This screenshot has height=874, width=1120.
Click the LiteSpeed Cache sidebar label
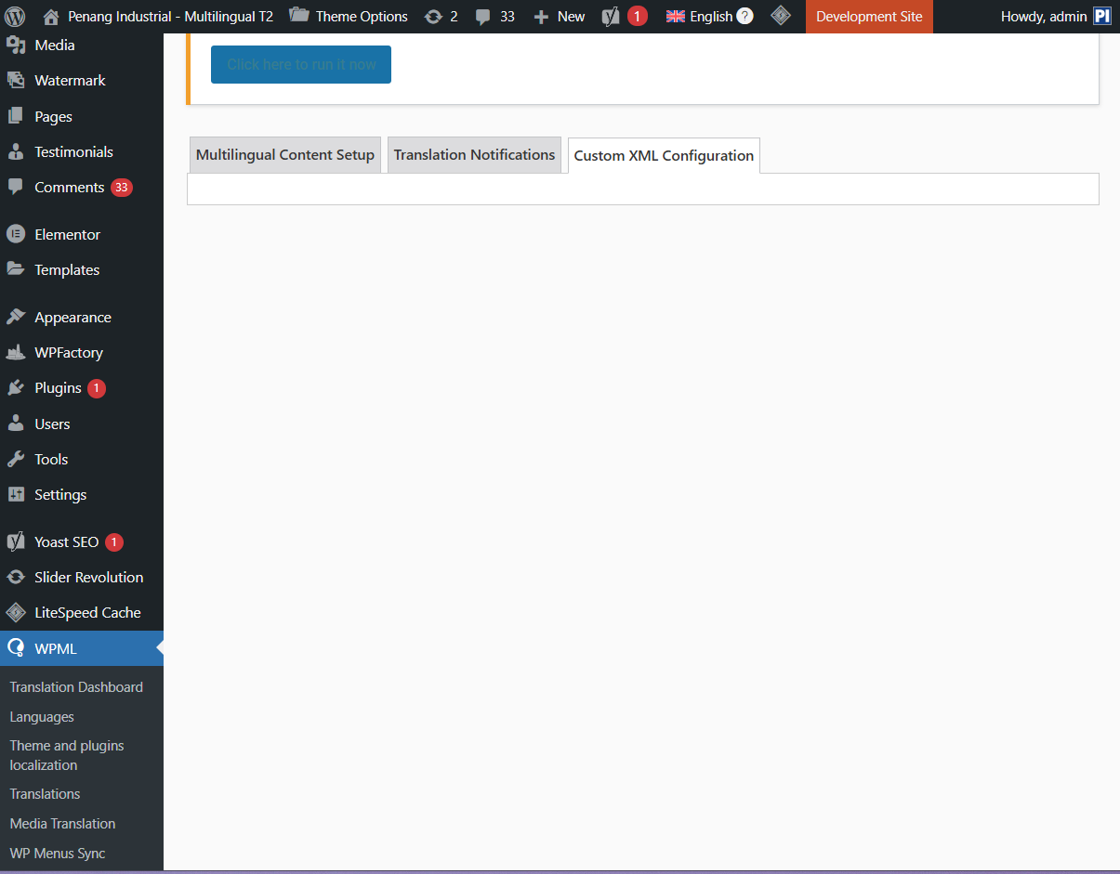coord(87,612)
